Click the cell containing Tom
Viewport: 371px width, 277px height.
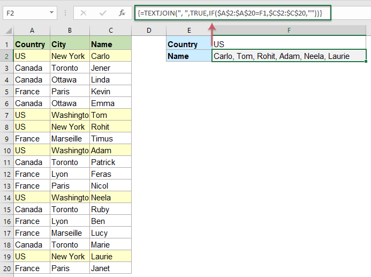coord(110,115)
